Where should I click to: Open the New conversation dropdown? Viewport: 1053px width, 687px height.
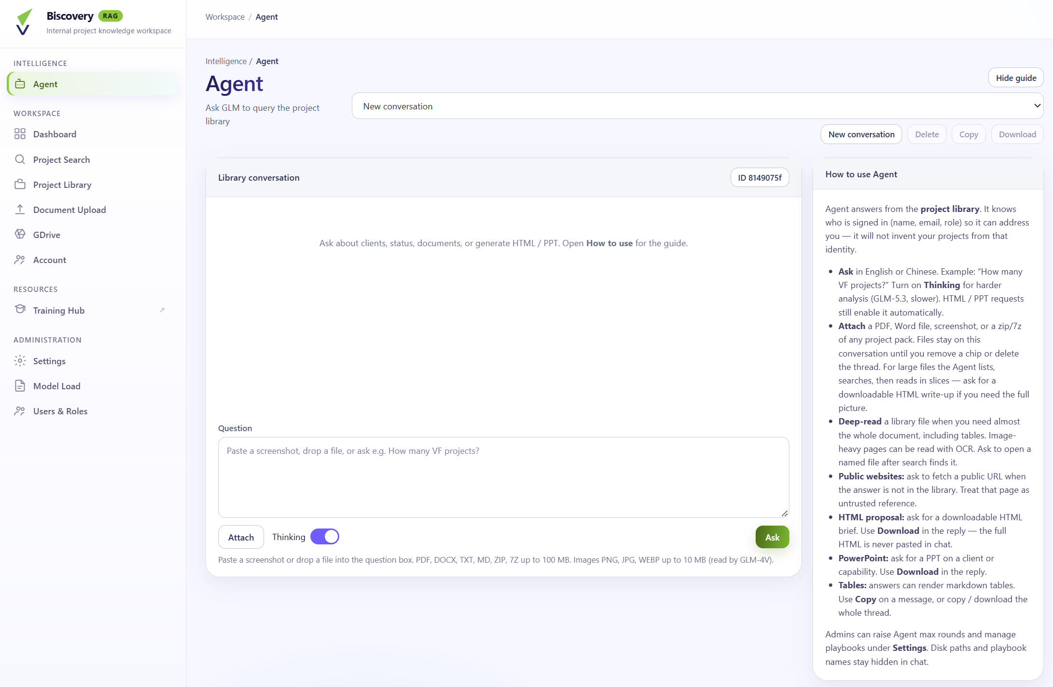click(697, 106)
